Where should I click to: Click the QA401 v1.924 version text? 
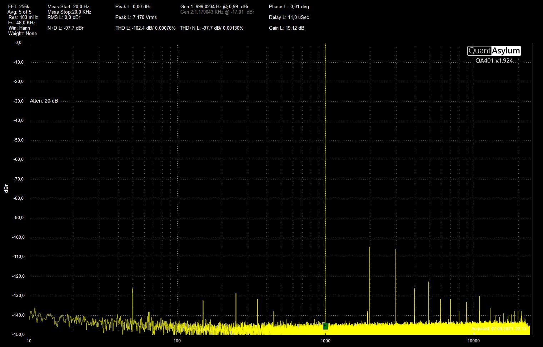pyautogui.click(x=494, y=61)
